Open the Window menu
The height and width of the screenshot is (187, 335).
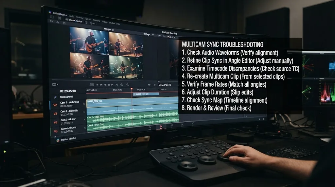point(112,23)
